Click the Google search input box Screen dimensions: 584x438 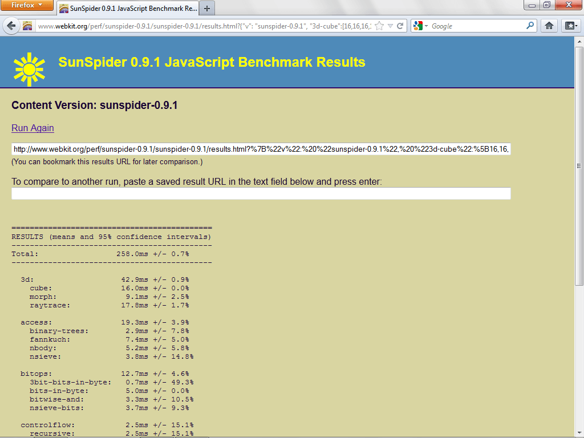point(477,26)
